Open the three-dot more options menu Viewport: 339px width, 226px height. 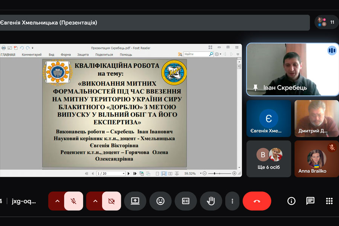pyautogui.click(x=232, y=201)
